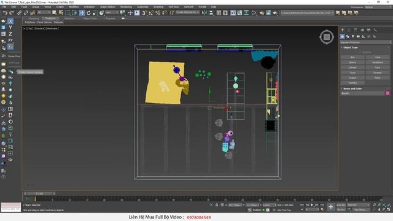Click the large Set Keys plus button
393x221 pixels.
click(331, 207)
